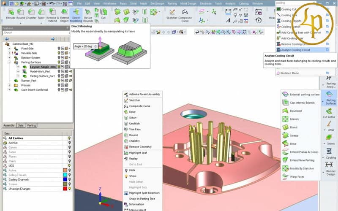This screenshot has width=338, height=211.
Task: Launch the Sketcher from the ribbon toolbar
Action: pyautogui.click(x=172, y=14)
